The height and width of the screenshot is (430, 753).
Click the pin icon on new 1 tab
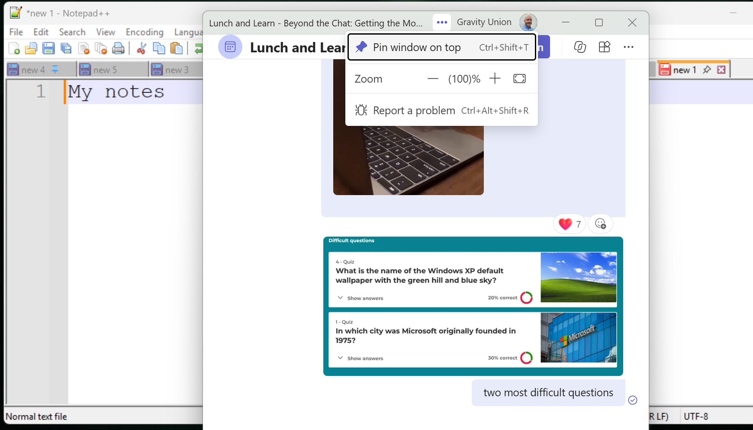(707, 70)
